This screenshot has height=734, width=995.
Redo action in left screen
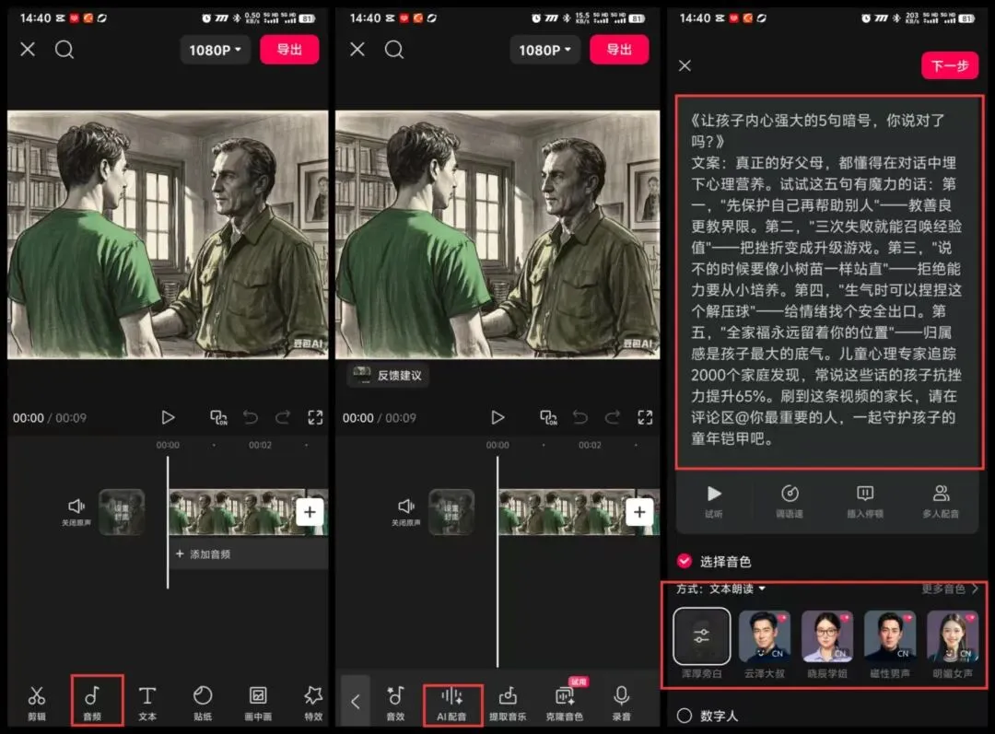pyautogui.click(x=283, y=417)
